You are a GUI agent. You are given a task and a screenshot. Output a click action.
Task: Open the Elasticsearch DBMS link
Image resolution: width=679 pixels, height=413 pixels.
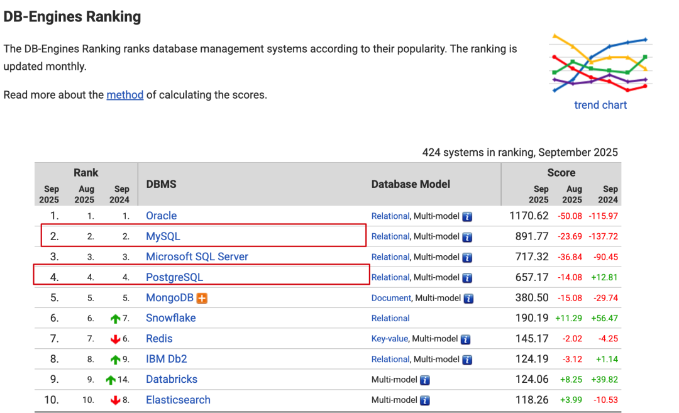(178, 400)
